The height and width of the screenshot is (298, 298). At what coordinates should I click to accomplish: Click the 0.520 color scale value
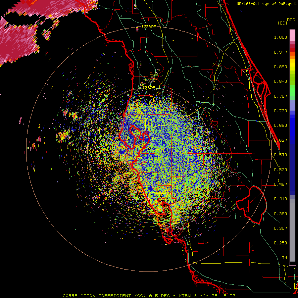tap(280, 170)
